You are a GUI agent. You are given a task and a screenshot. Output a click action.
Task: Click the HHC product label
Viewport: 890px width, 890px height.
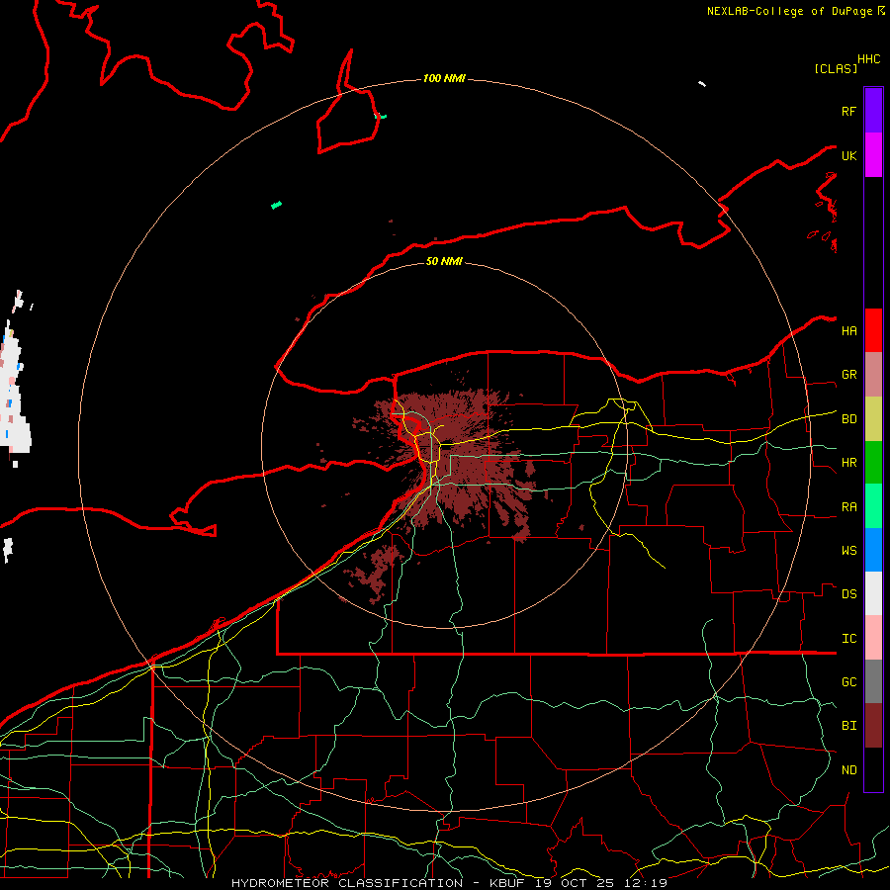point(868,59)
